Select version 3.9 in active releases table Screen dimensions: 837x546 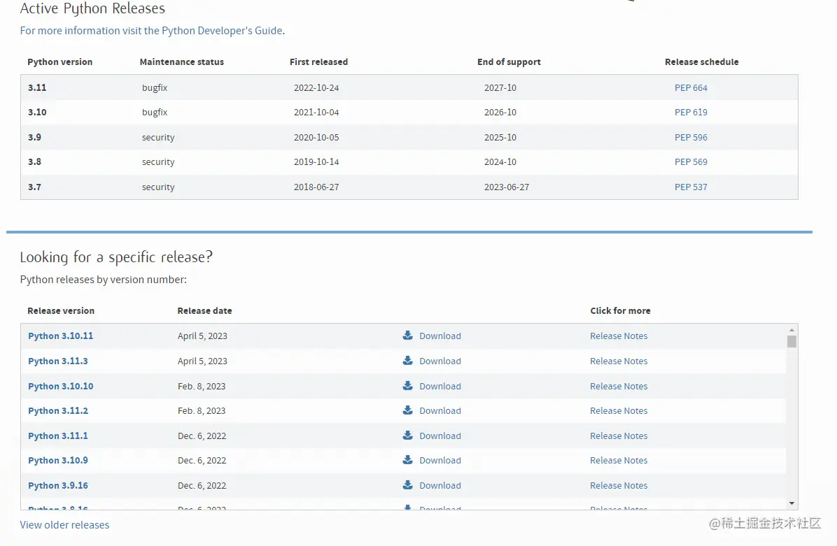click(x=35, y=137)
